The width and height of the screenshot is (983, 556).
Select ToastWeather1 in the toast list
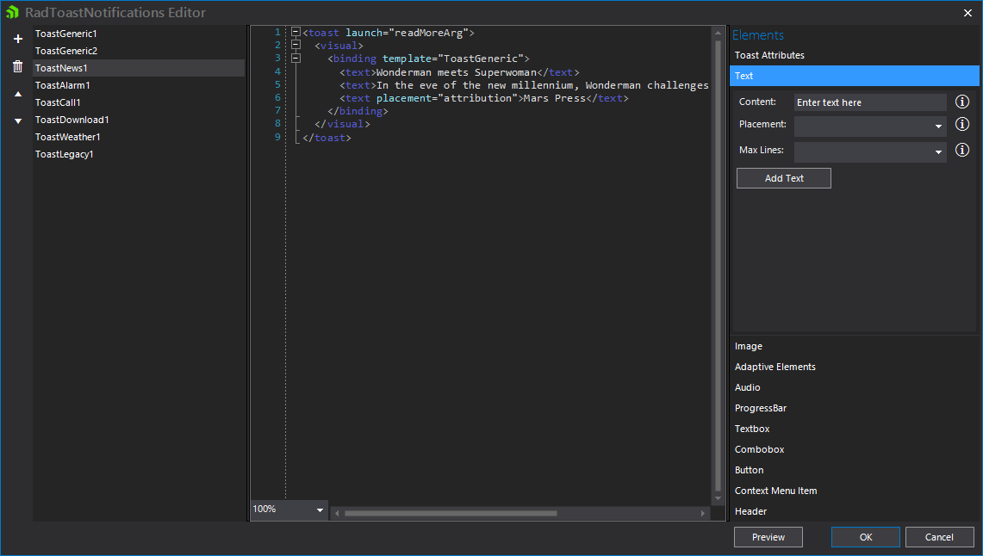pos(68,136)
